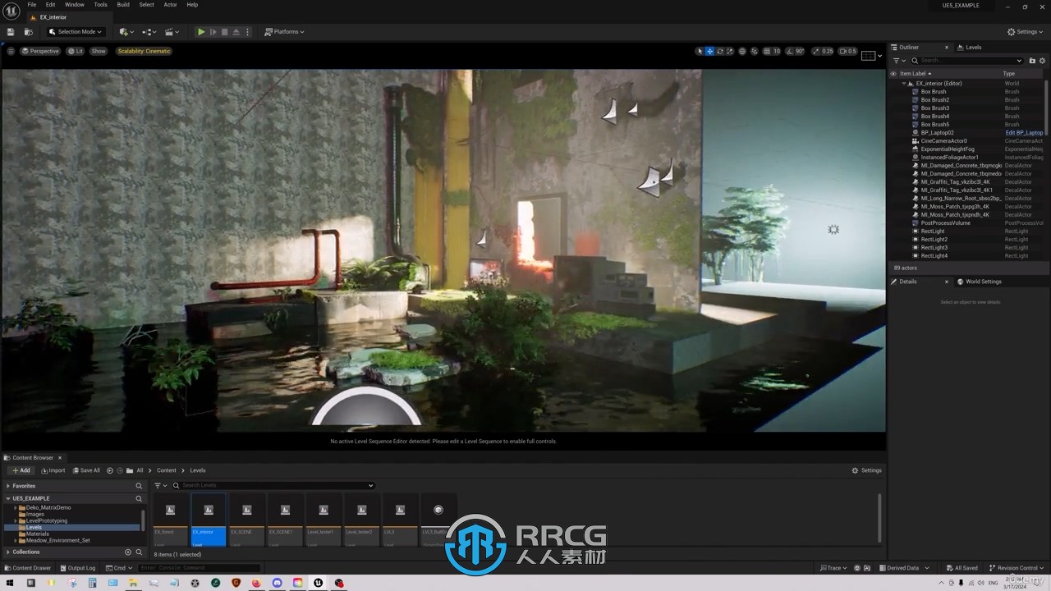Open the Edit menu
1051x591 pixels.
pyautogui.click(x=50, y=4)
